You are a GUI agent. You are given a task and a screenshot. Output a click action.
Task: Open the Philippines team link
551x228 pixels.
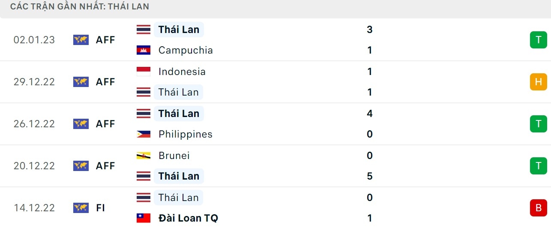[186, 134]
